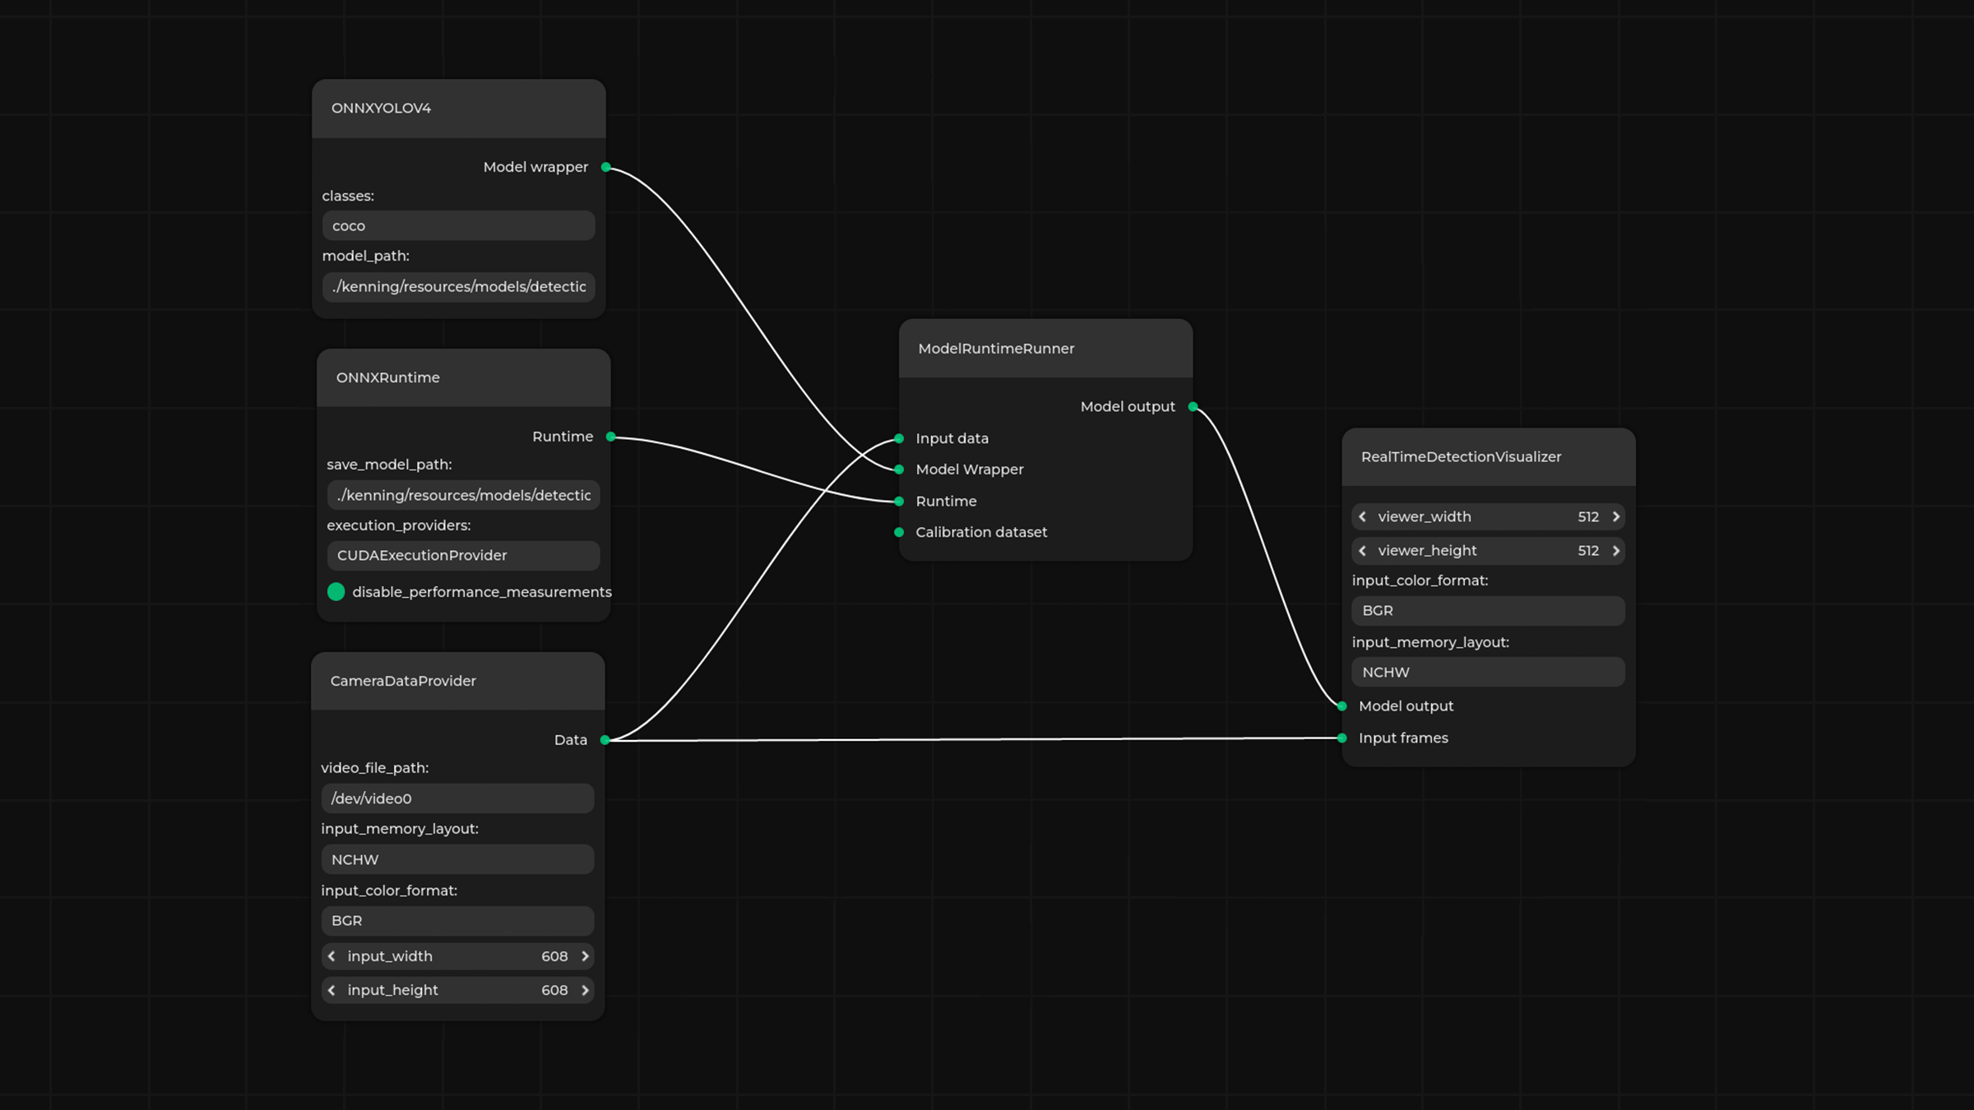The width and height of the screenshot is (1974, 1110).
Task: Decrease input_height with left arrow
Action: pos(331,990)
